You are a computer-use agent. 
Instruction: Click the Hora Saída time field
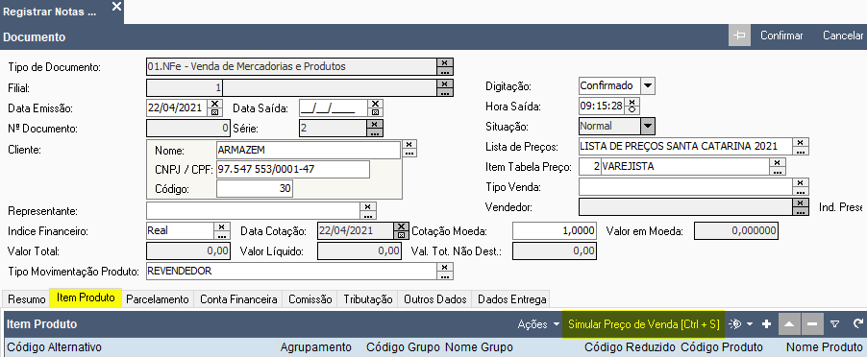[602, 106]
